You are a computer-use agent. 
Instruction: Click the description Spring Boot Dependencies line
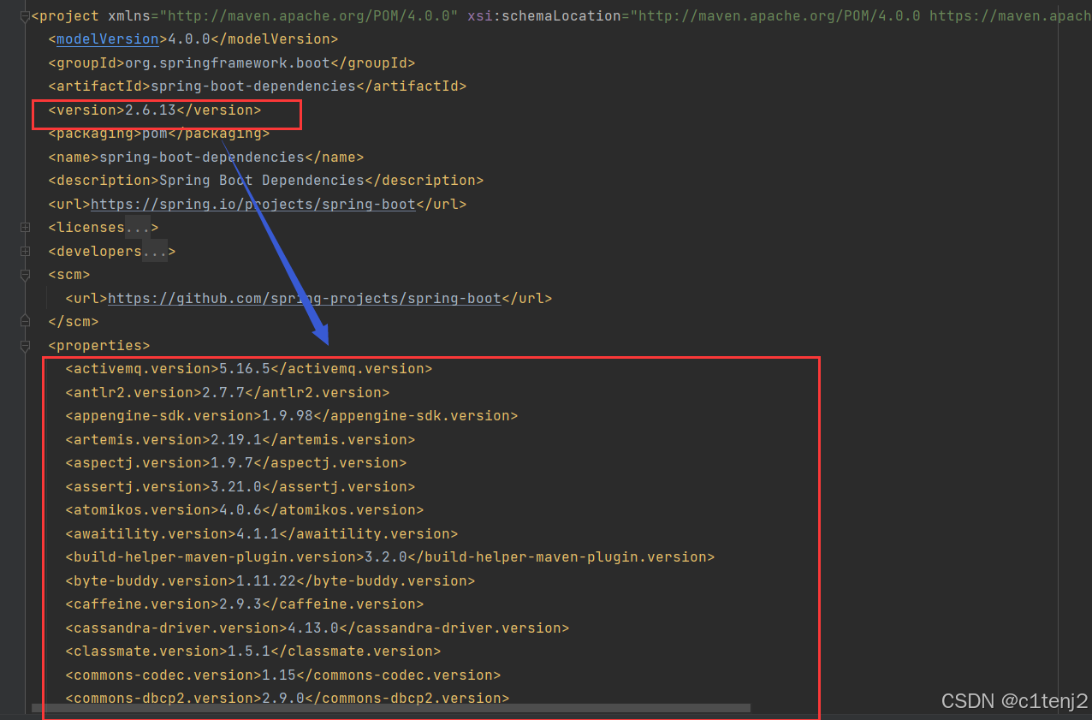click(x=266, y=181)
